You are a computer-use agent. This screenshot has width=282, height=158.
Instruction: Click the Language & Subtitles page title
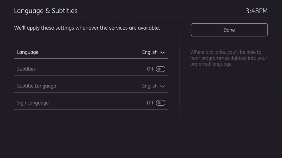tap(46, 11)
